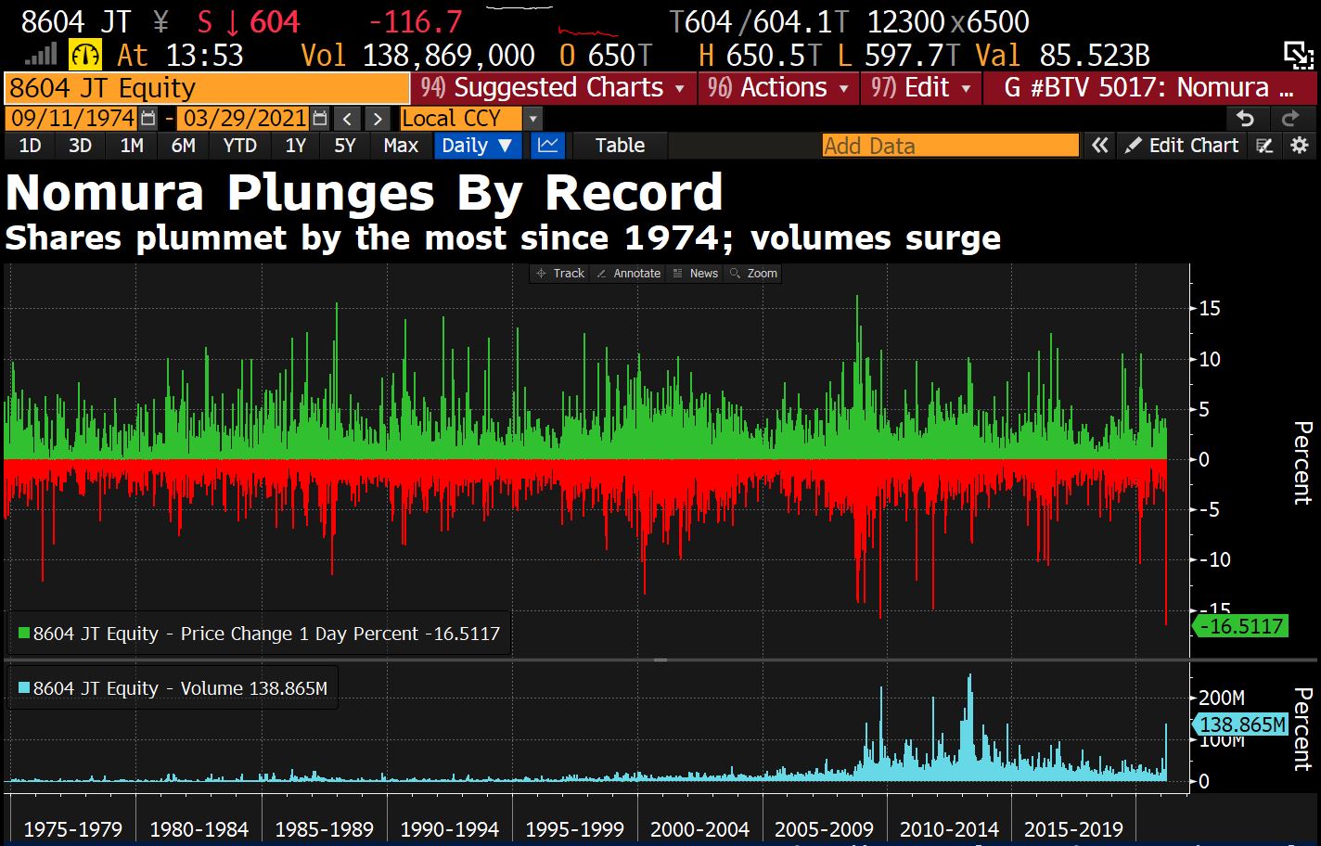Click the 1980-1984 axis label
This screenshot has width=1321, height=846.
tap(199, 829)
